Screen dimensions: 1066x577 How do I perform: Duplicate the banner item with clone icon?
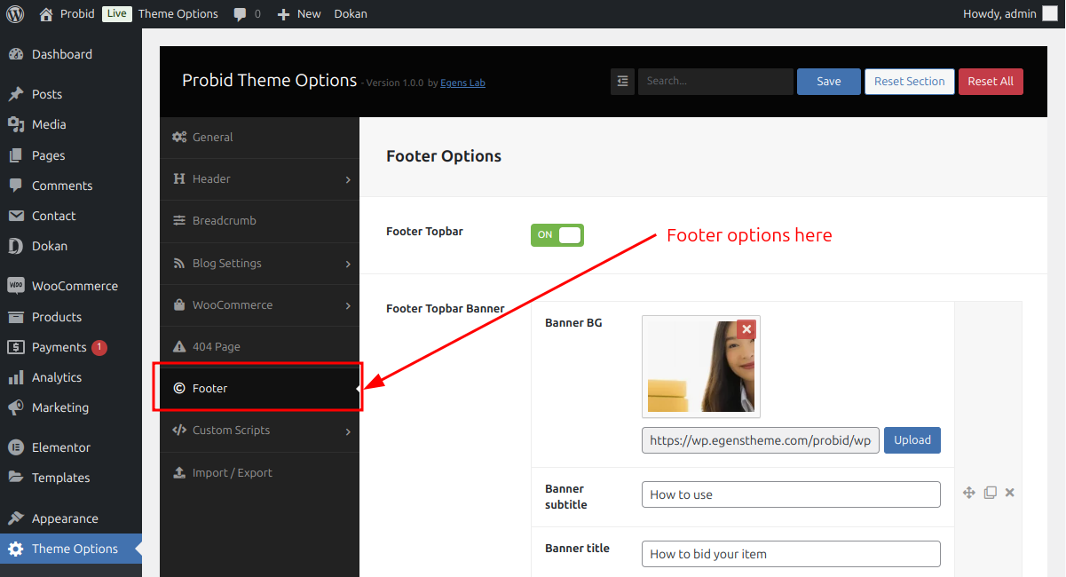[991, 493]
